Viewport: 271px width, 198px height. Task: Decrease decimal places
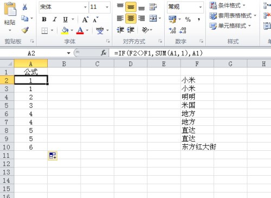pos(183,30)
